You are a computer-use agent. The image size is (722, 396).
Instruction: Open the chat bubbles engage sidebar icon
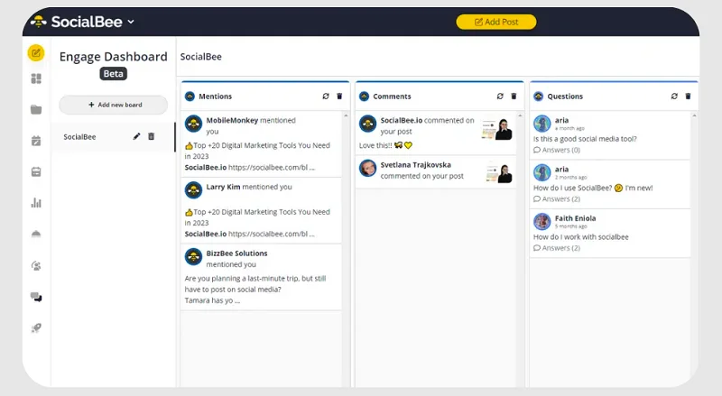coord(36,296)
